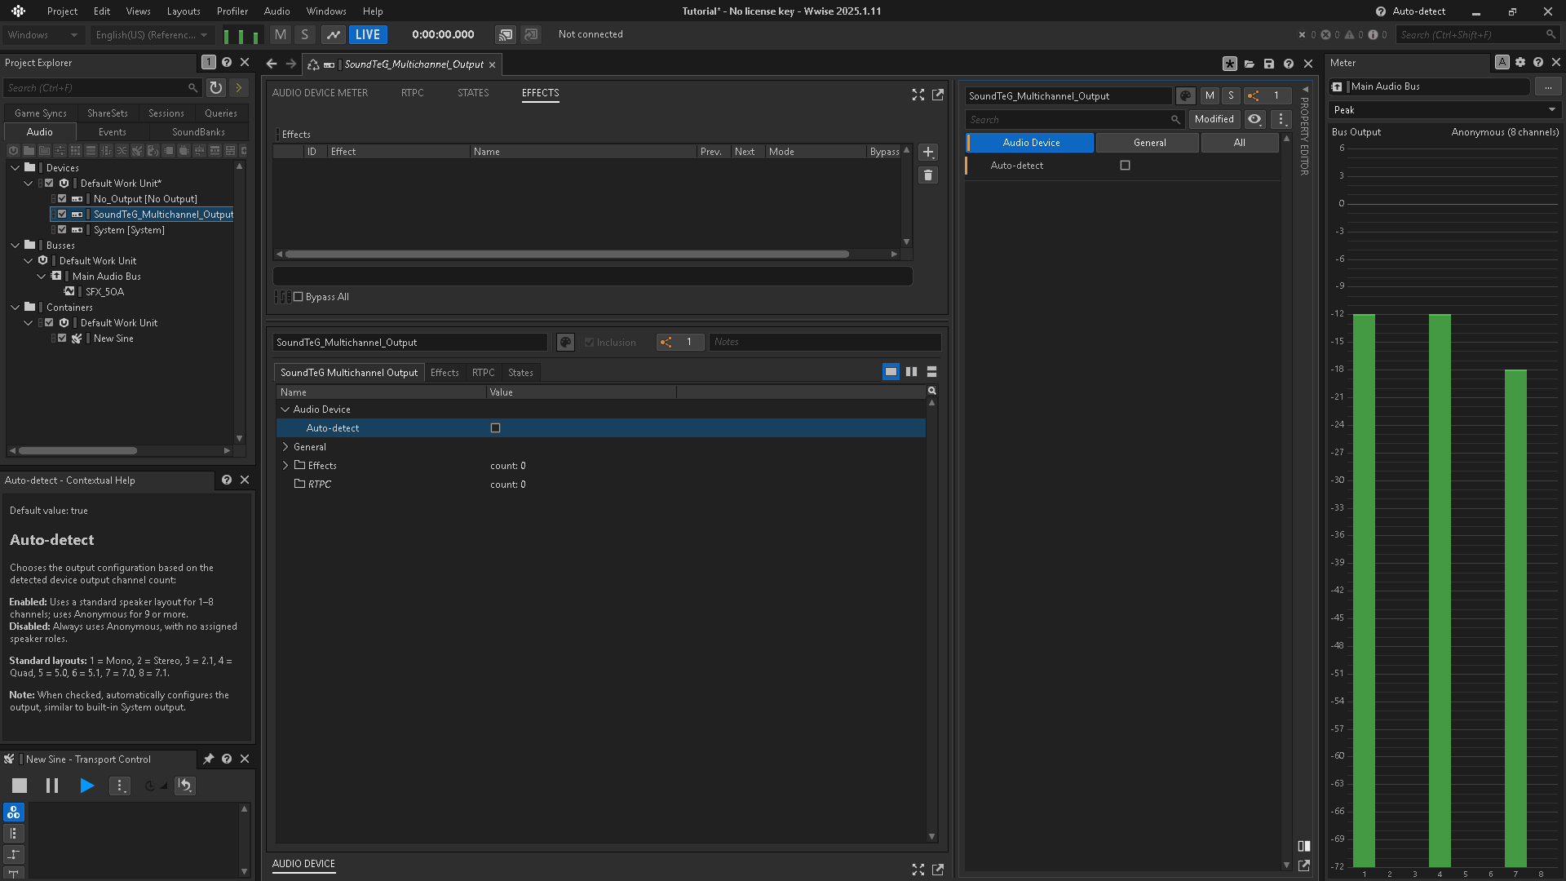The image size is (1566, 881).
Task: Uncheck inclusion for New Sine
Action: tap(62, 339)
